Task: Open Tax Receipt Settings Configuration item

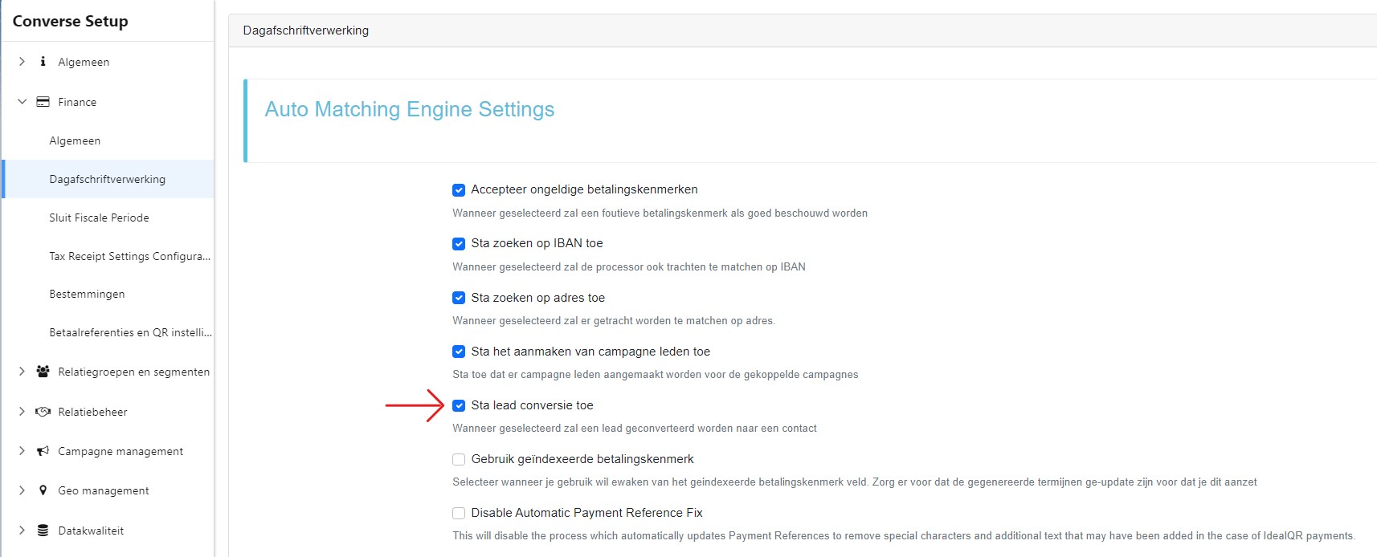Action: click(129, 256)
